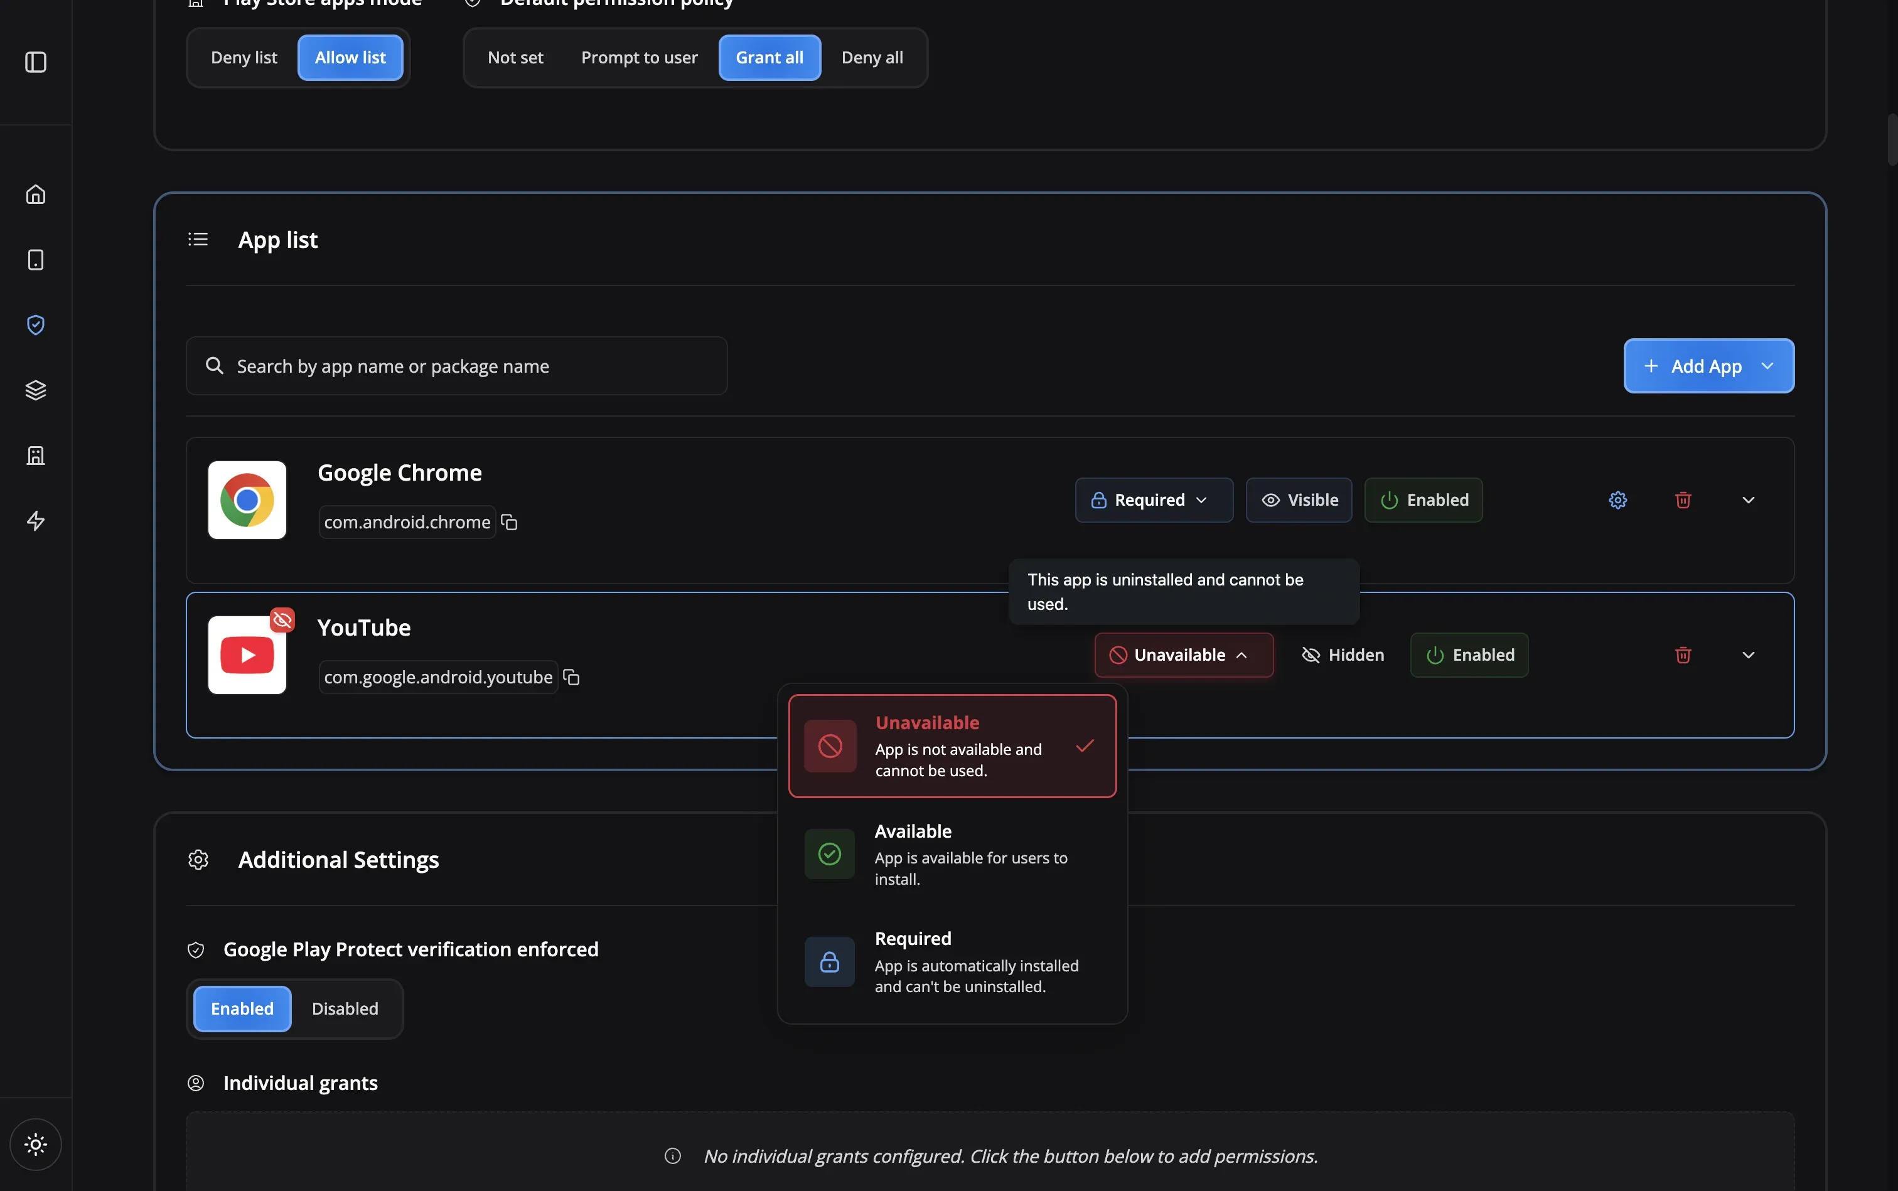
Task: Open the lightning bolt sidebar icon
Action: [35, 521]
